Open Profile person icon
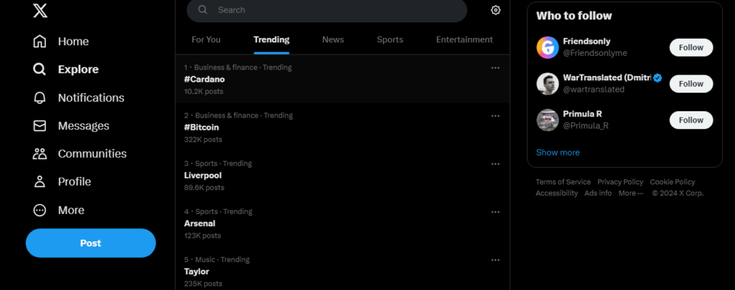Image resolution: width=735 pixels, height=290 pixels. coord(40,182)
